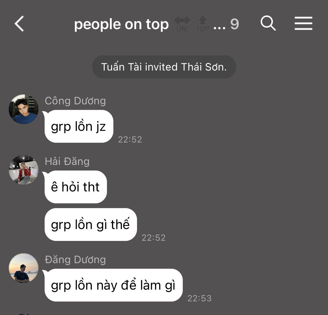Tap the sender name Công Dương

point(75,101)
